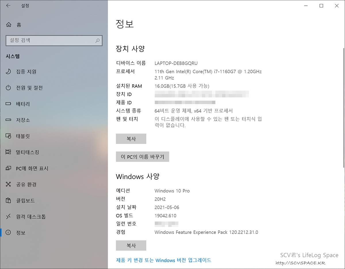This screenshot has height=269, width=345.
Task: Click 이 PC의 이름 바꾸기 button
Action: coord(143,157)
